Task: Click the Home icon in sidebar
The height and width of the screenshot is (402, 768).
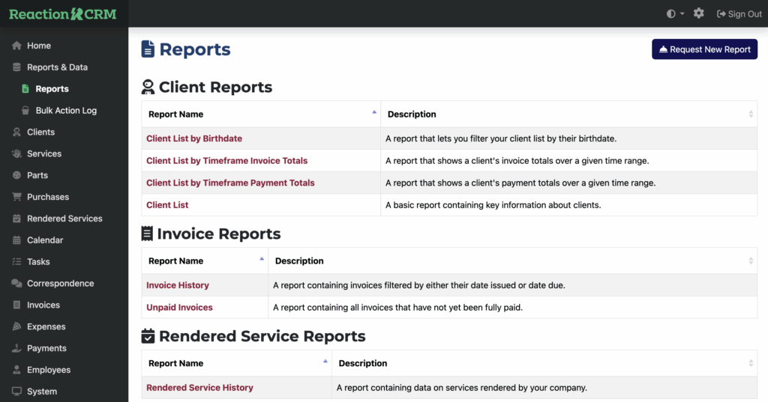Action: [16, 46]
